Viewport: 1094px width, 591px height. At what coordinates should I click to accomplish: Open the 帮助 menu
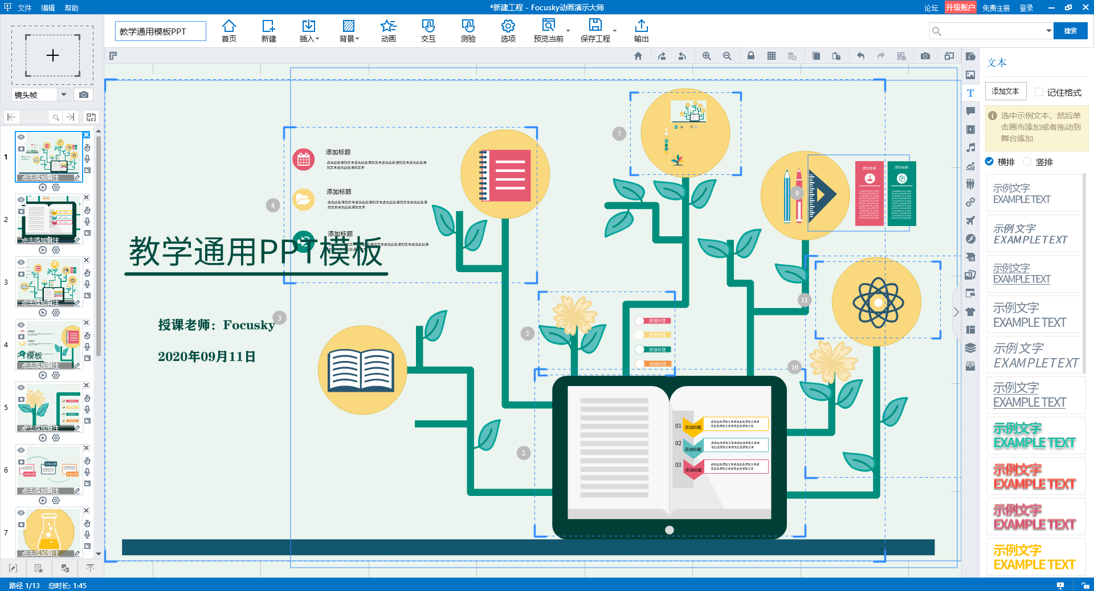[71, 8]
